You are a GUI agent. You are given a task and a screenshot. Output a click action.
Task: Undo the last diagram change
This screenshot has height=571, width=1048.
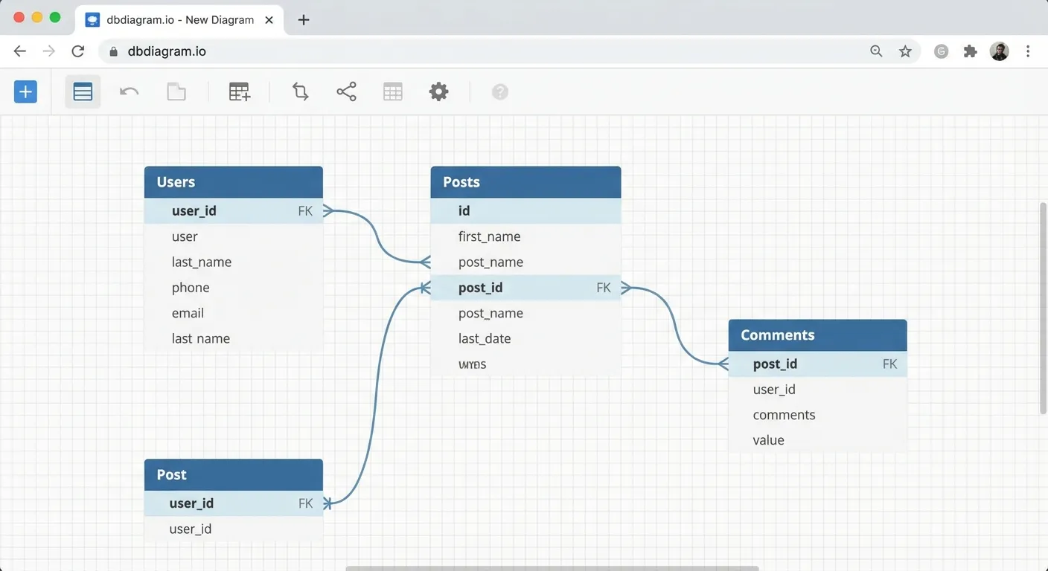point(130,92)
